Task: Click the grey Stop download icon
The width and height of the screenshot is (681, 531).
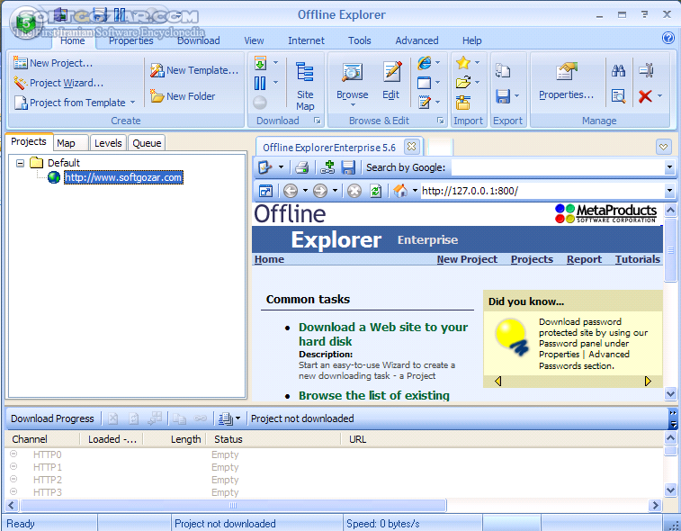Action: coord(260,103)
